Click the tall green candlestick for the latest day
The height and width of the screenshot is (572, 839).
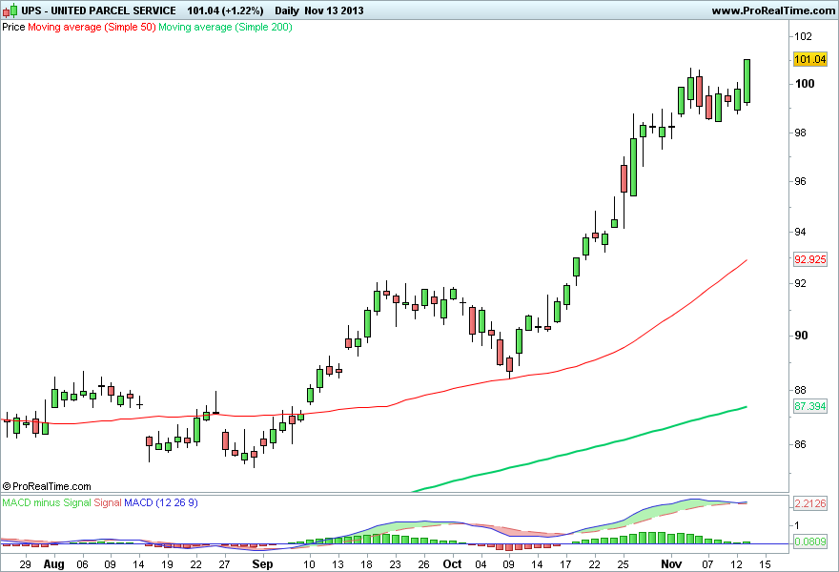[x=747, y=81]
